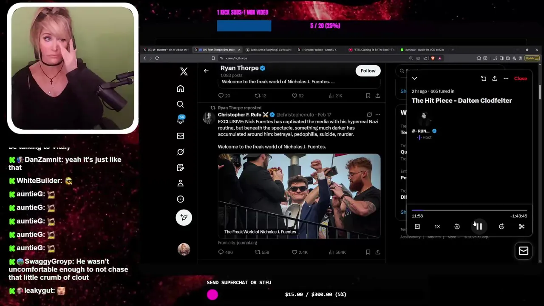Skip Space forward 15 seconds
The height and width of the screenshot is (306, 544).
coord(501,227)
